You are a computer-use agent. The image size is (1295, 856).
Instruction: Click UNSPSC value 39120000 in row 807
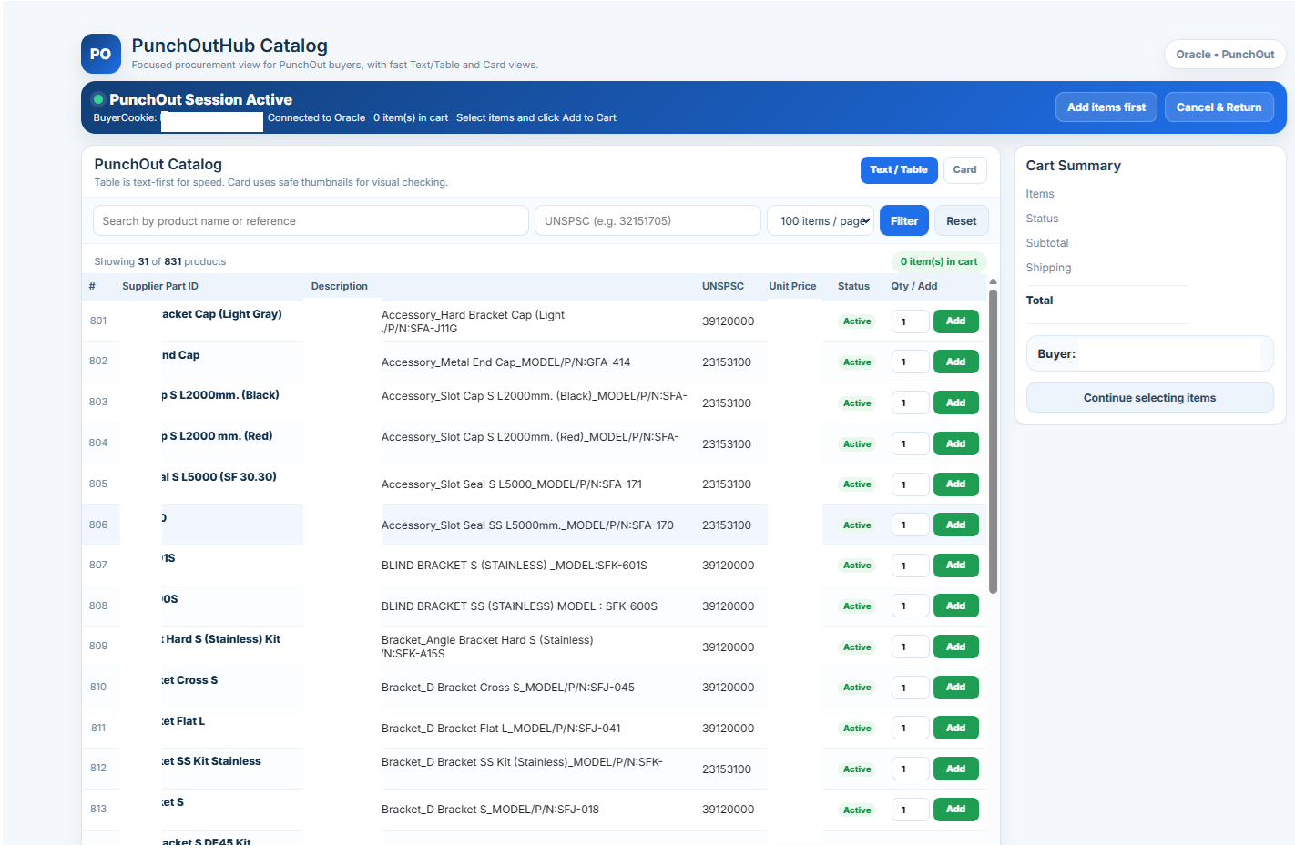tap(728, 566)
